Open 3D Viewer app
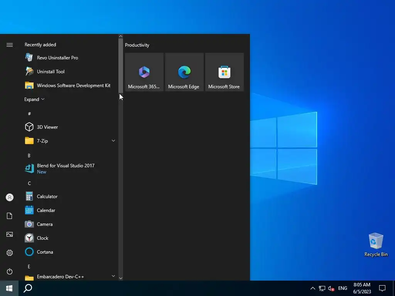Image resolution: width=395 pixels, height=296 pixels. (x=69, y=127)
